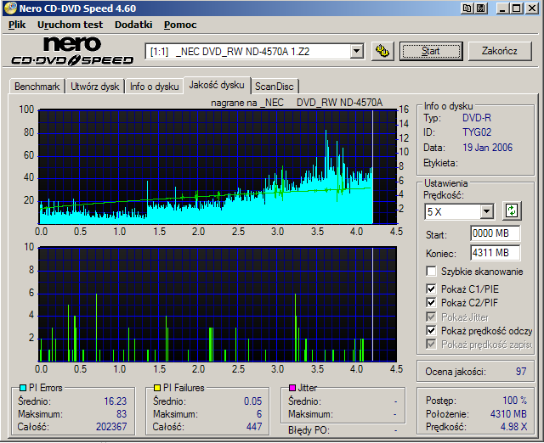Switch to the Benchmark tab

point(37,87)
